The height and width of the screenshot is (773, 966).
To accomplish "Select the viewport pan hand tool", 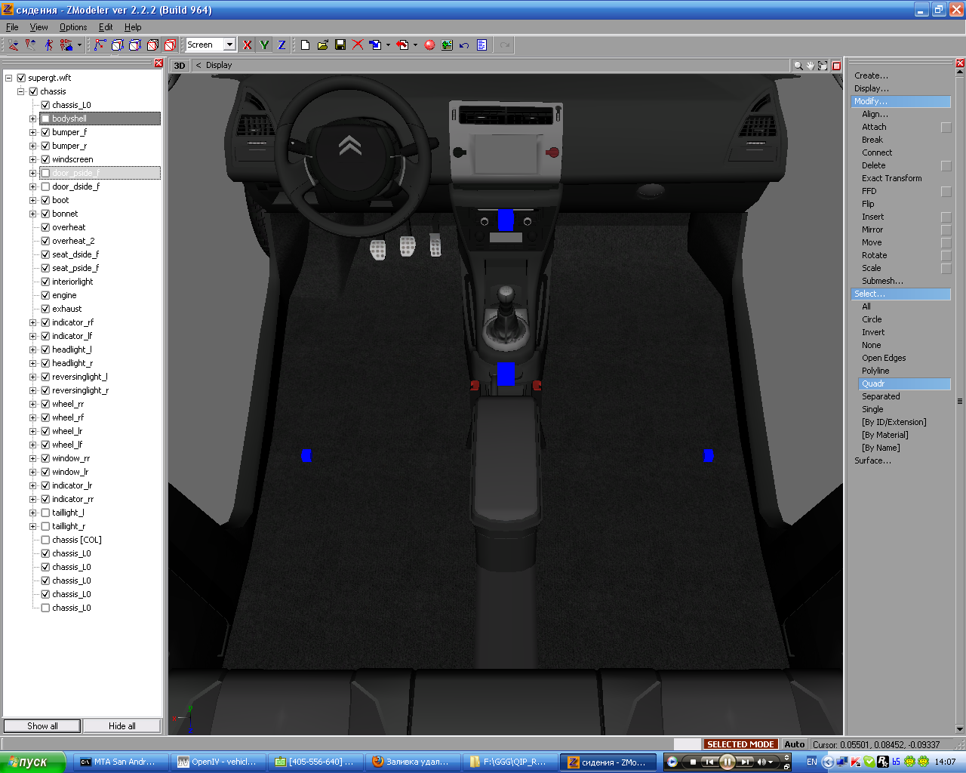I will point(811,66).
